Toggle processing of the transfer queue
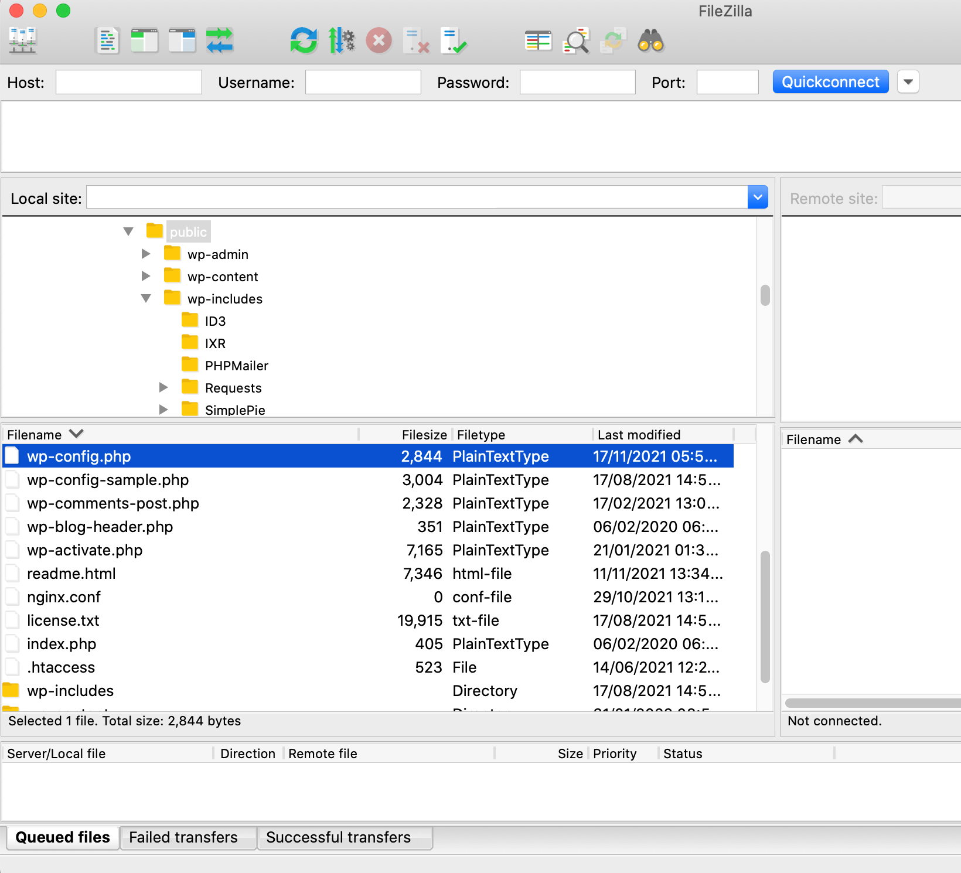961x873 pixels. (x=342, y=40)
